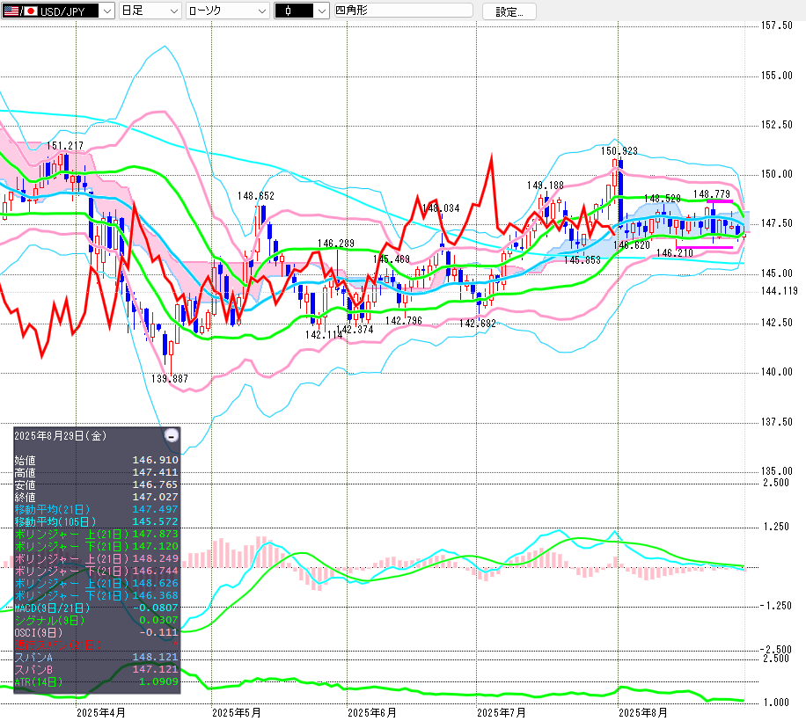Select the 移動平均(21日) row
The width and height of the screenshot is (806, 721).
(97, 509)
